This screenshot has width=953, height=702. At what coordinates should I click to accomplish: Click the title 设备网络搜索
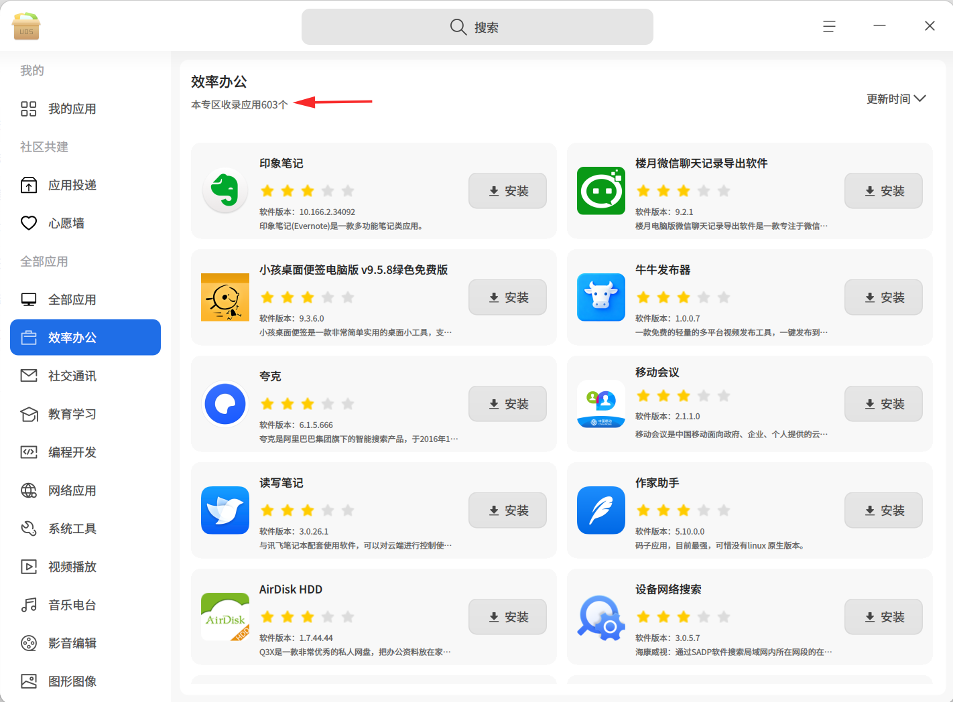tap(668, 589)
